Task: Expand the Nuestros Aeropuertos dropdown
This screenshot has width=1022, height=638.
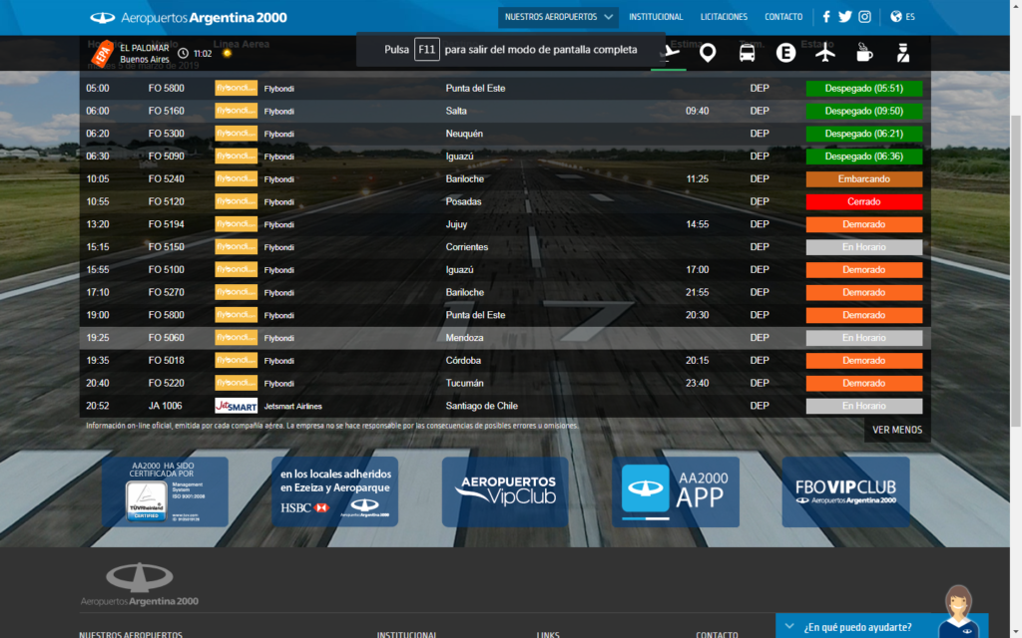Action: [x=559, y=17]
